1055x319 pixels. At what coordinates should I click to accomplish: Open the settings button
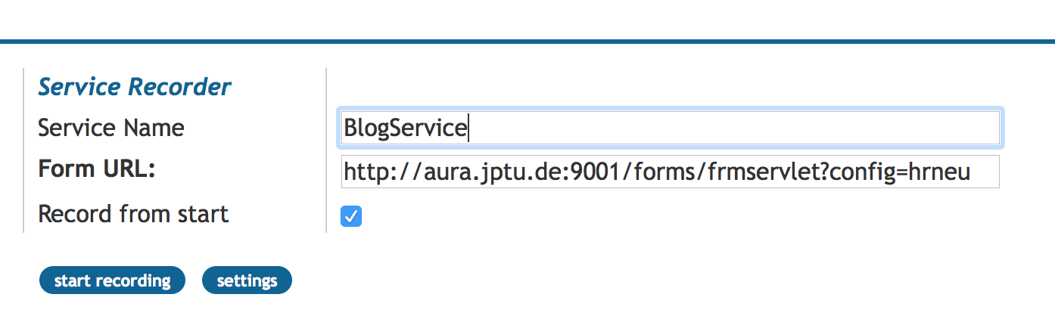(x=247, y=281)
